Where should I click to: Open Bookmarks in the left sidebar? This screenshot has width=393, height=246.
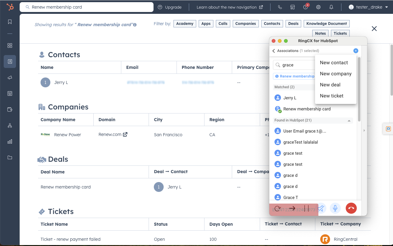(10, 22)
